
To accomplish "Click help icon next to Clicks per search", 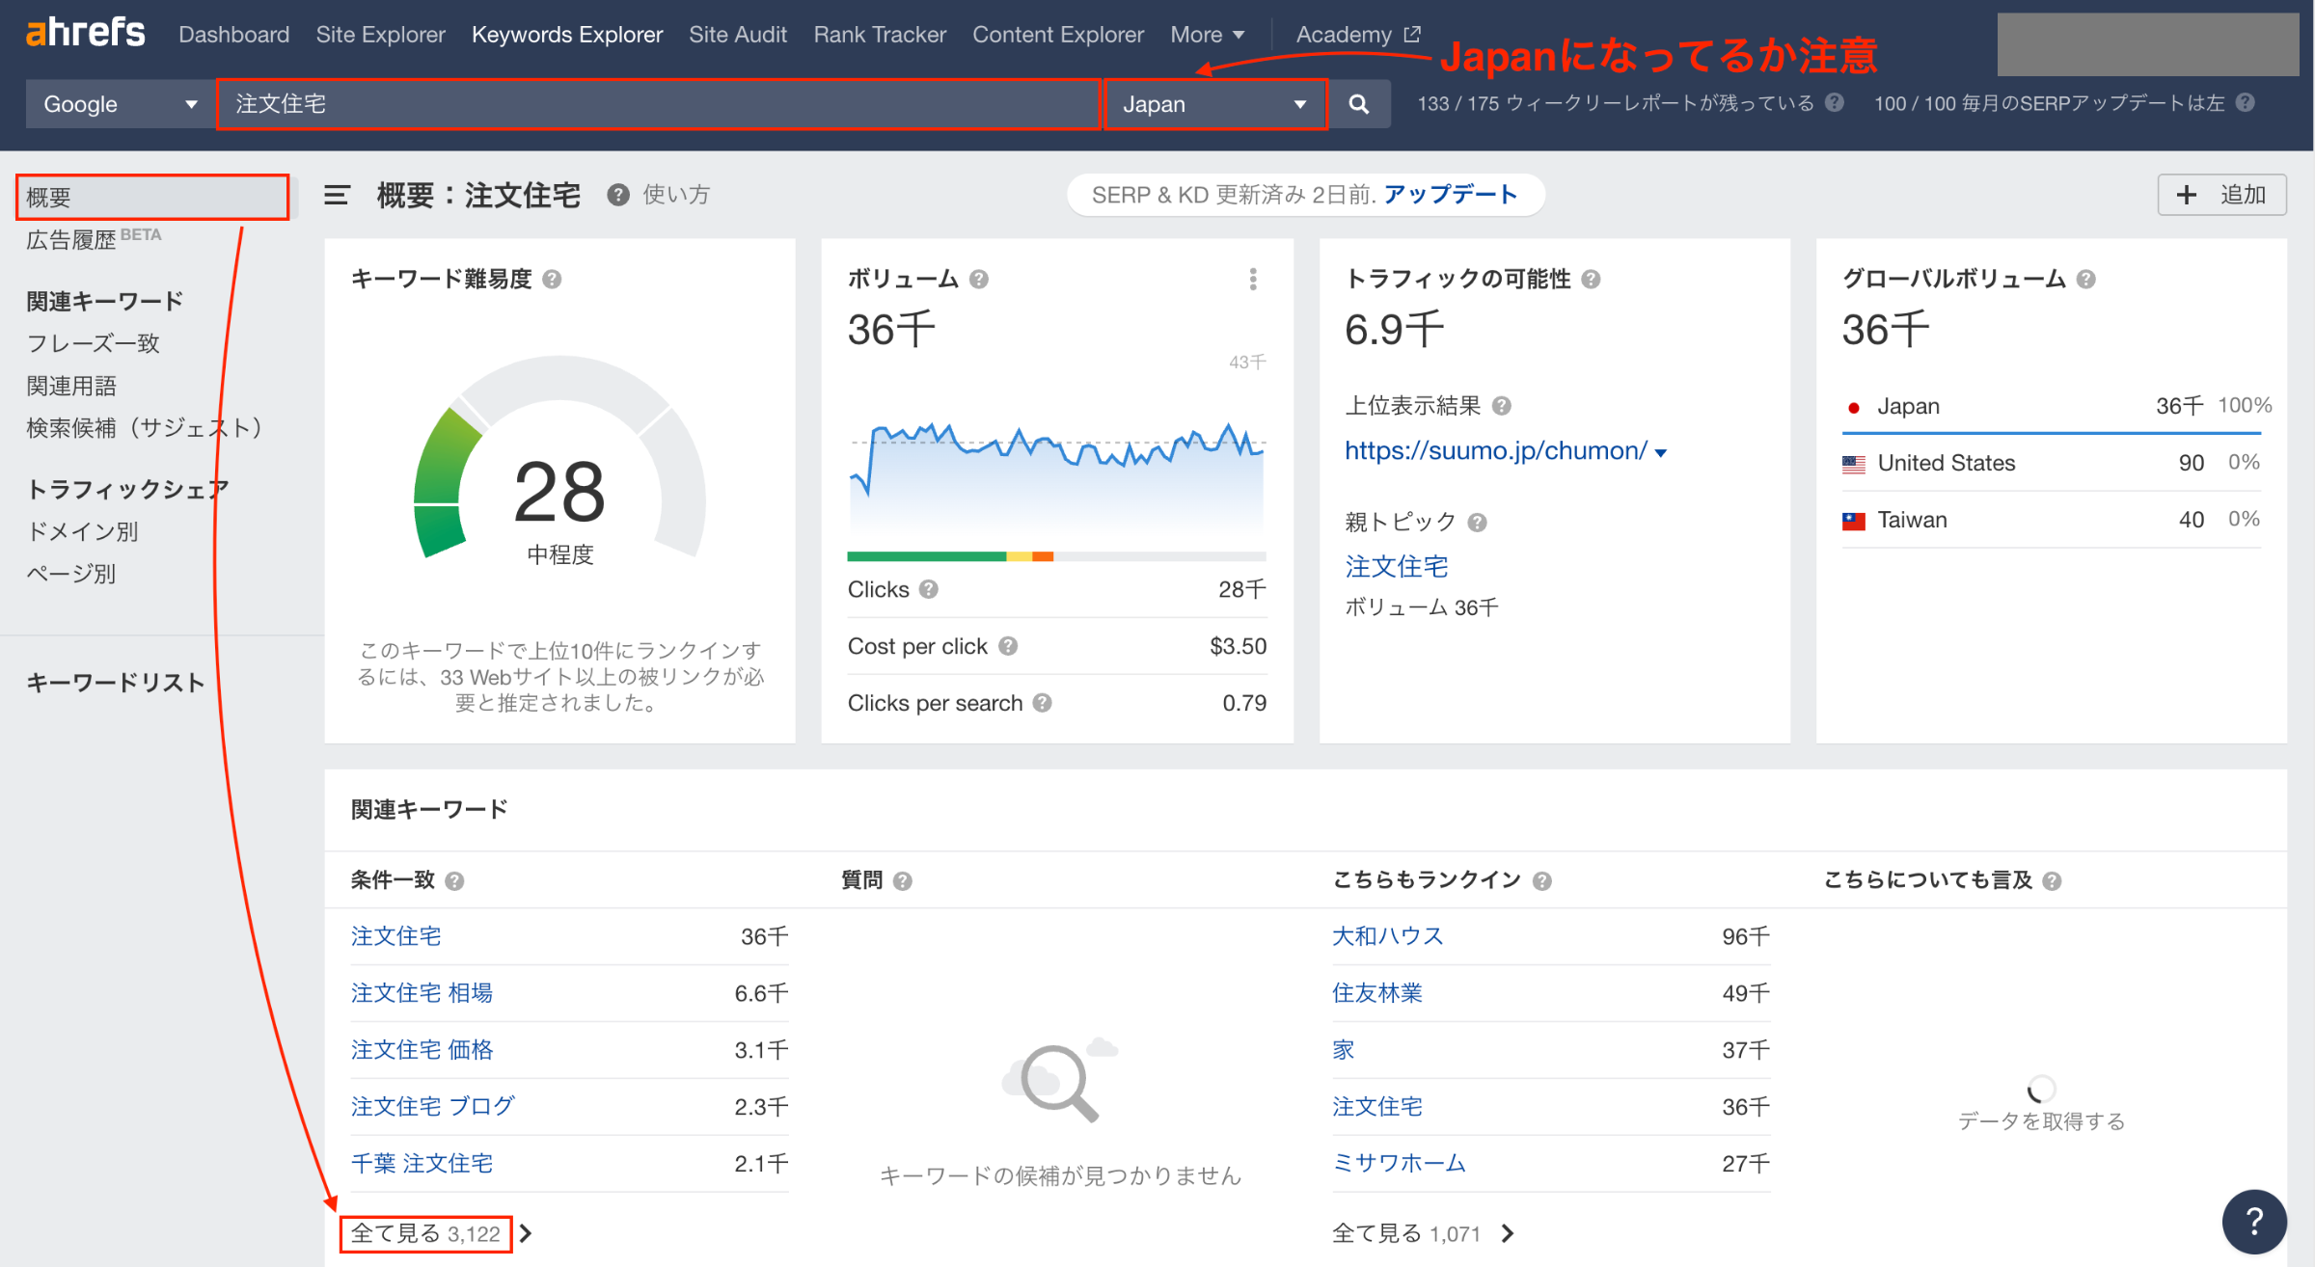I will (1043, 703).
